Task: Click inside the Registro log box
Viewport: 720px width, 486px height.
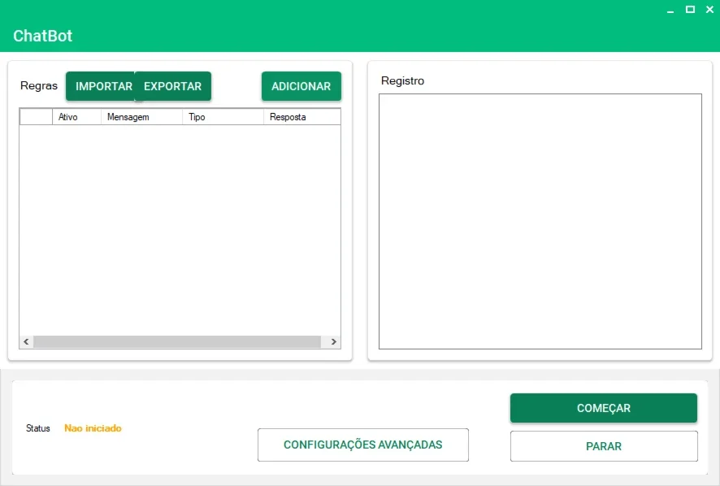Action: click(540, 221)
